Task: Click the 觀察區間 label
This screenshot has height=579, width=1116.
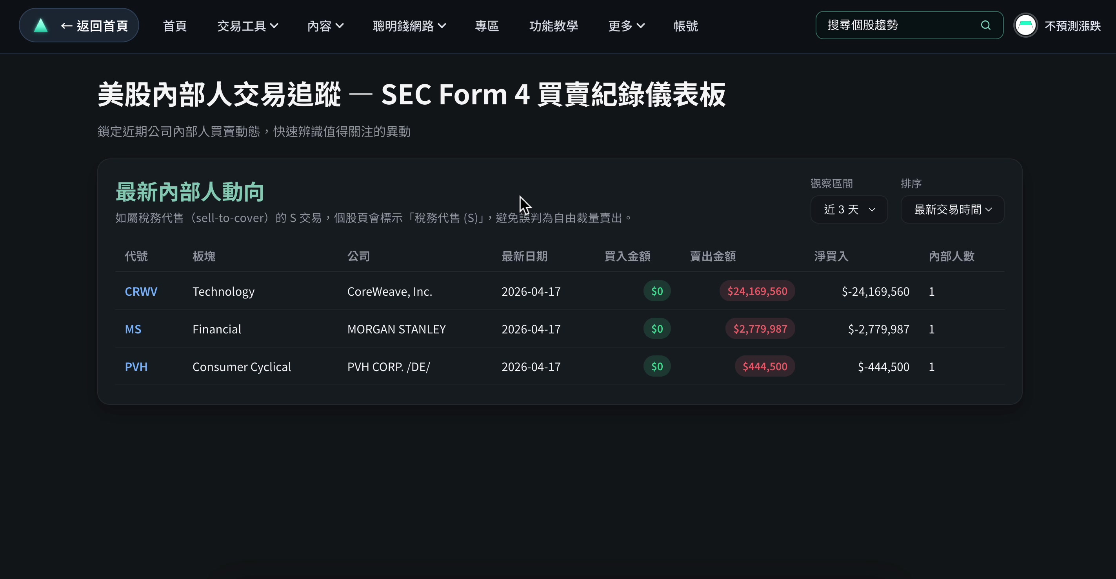Action: (x=831, y=184)
